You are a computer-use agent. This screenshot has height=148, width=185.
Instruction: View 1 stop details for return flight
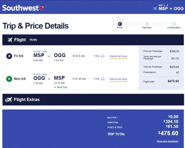point(96,79)
